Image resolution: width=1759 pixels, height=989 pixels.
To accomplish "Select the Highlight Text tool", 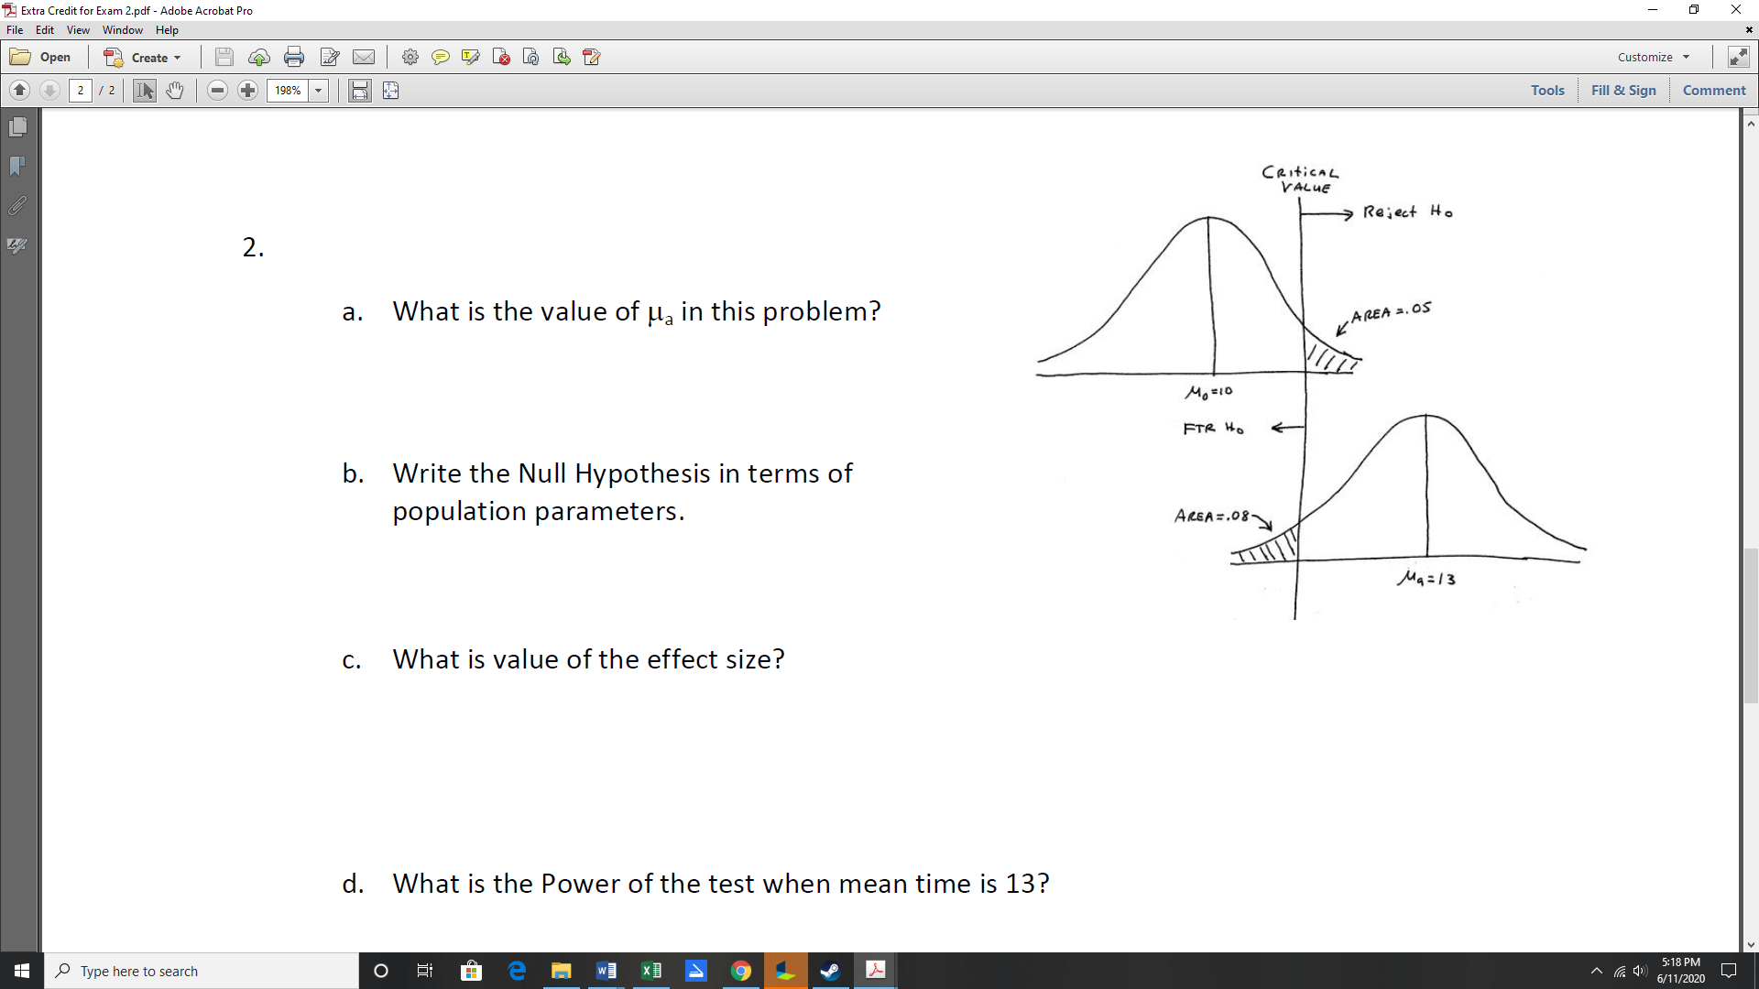I will click(x=470, y=57).
